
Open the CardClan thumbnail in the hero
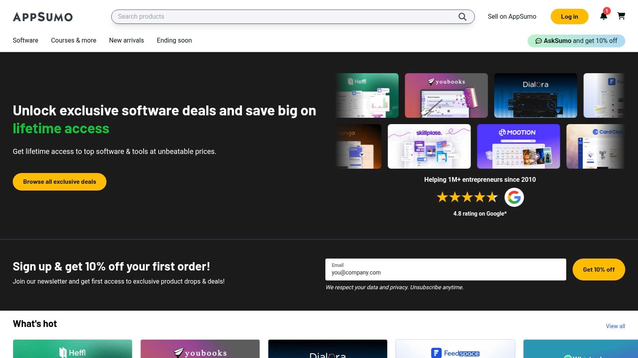tap(596, 146)
